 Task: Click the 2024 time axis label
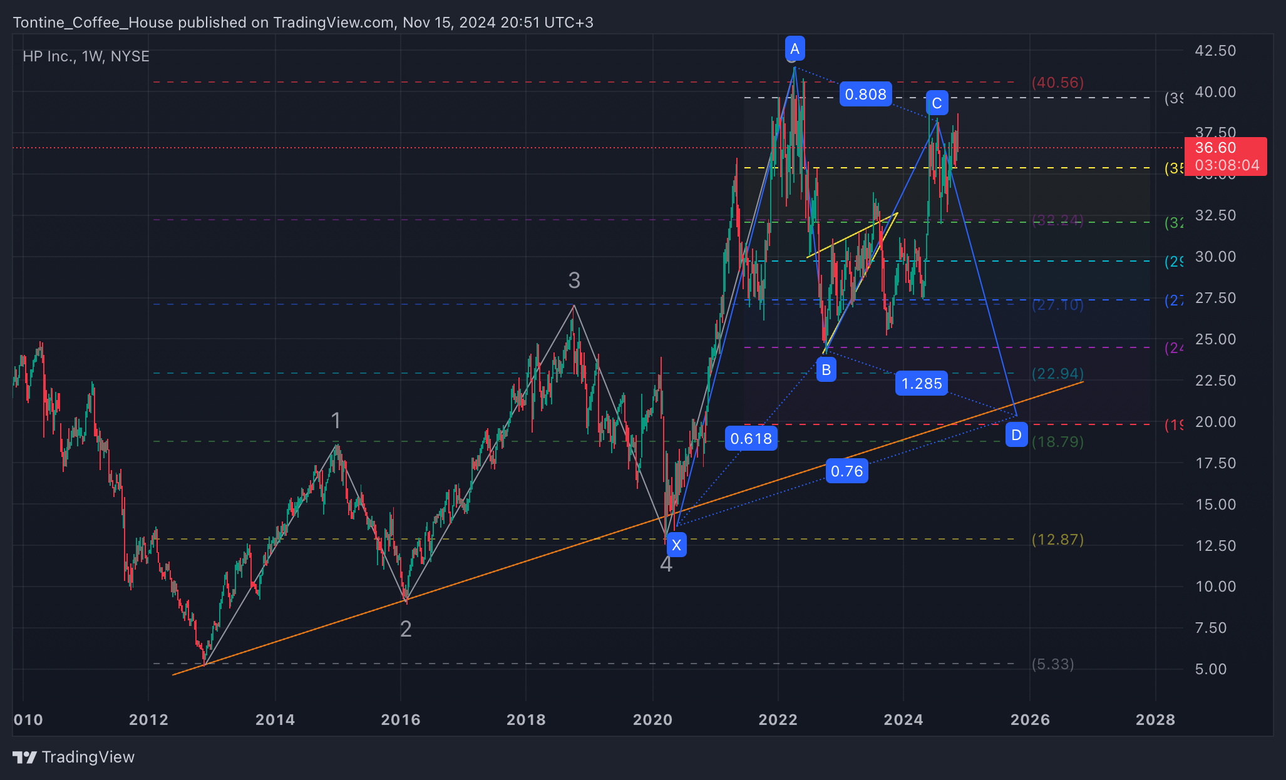(x=903, y=720)
